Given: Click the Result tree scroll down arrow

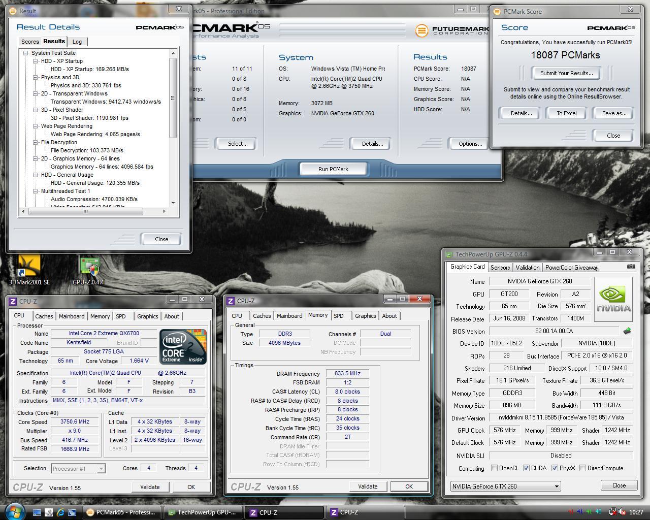Looking at the screenshot, I should 173,203.
